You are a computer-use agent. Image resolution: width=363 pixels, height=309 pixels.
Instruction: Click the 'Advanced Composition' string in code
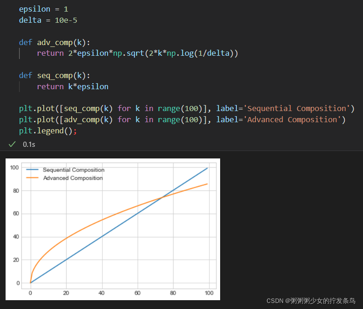pos(292,120)
